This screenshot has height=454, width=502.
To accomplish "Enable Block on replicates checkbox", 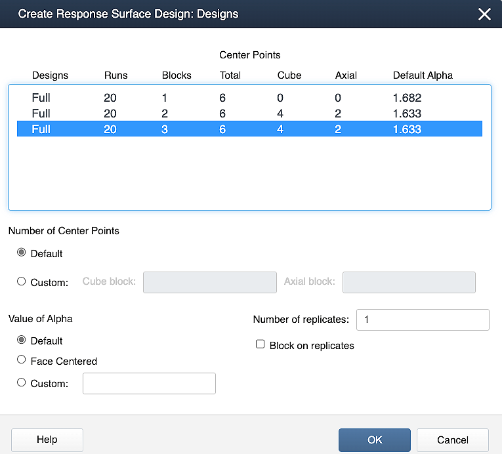I will [x=261, y=344].
